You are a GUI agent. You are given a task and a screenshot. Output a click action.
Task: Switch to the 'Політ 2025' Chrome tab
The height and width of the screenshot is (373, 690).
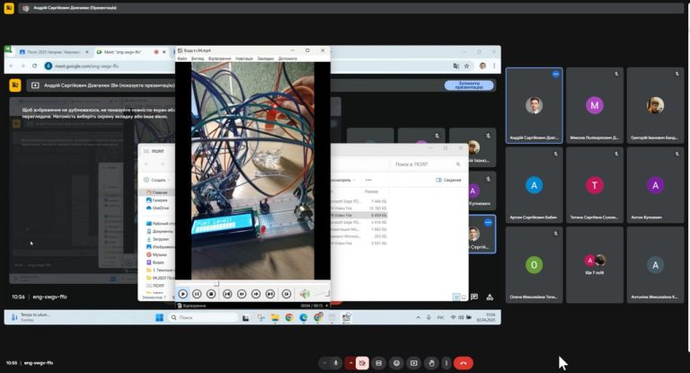(x=53, y=52)
